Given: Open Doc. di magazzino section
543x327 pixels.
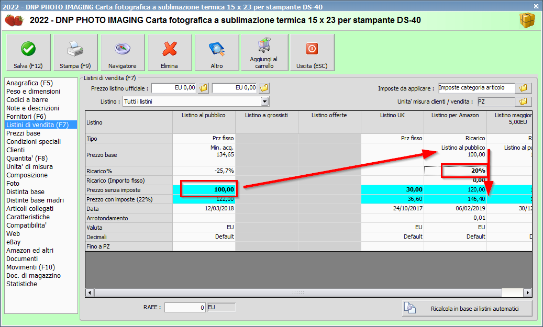Looking at the screenshot, I should click(x=33, y=275).
